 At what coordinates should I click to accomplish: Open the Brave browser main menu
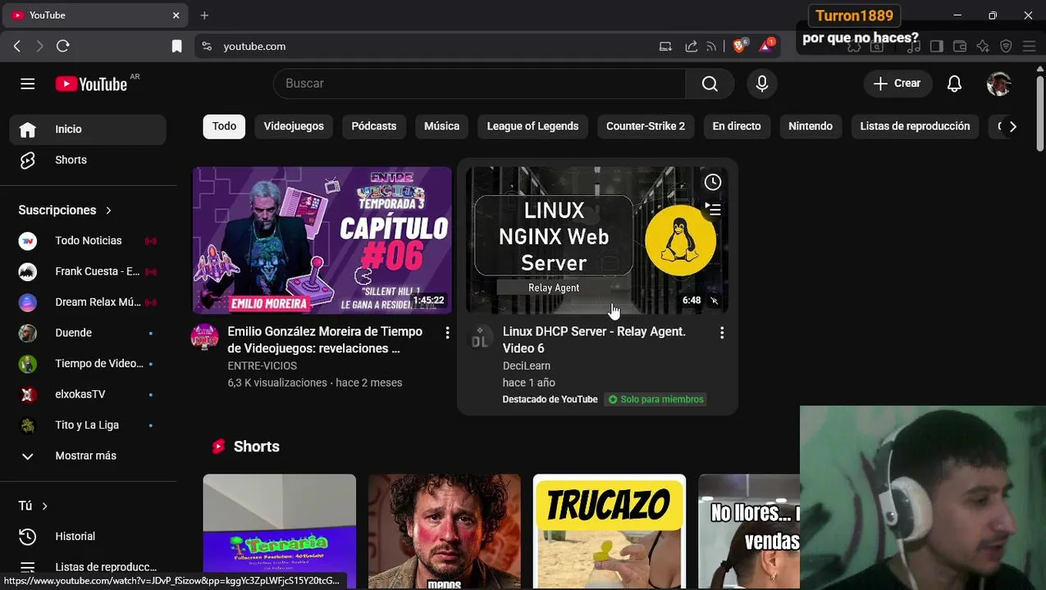click(x=1029, y=47)
